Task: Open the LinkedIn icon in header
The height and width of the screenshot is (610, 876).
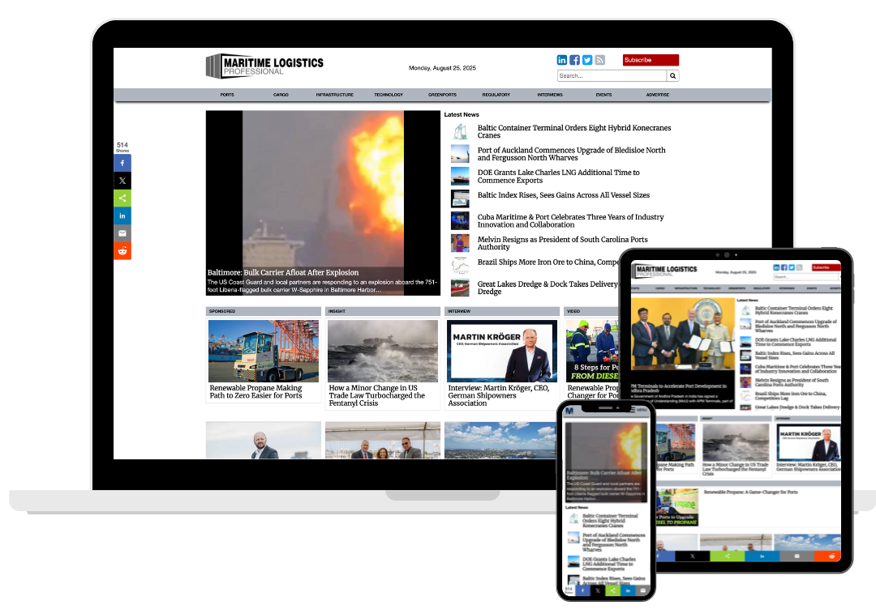Action: (562, 60)
